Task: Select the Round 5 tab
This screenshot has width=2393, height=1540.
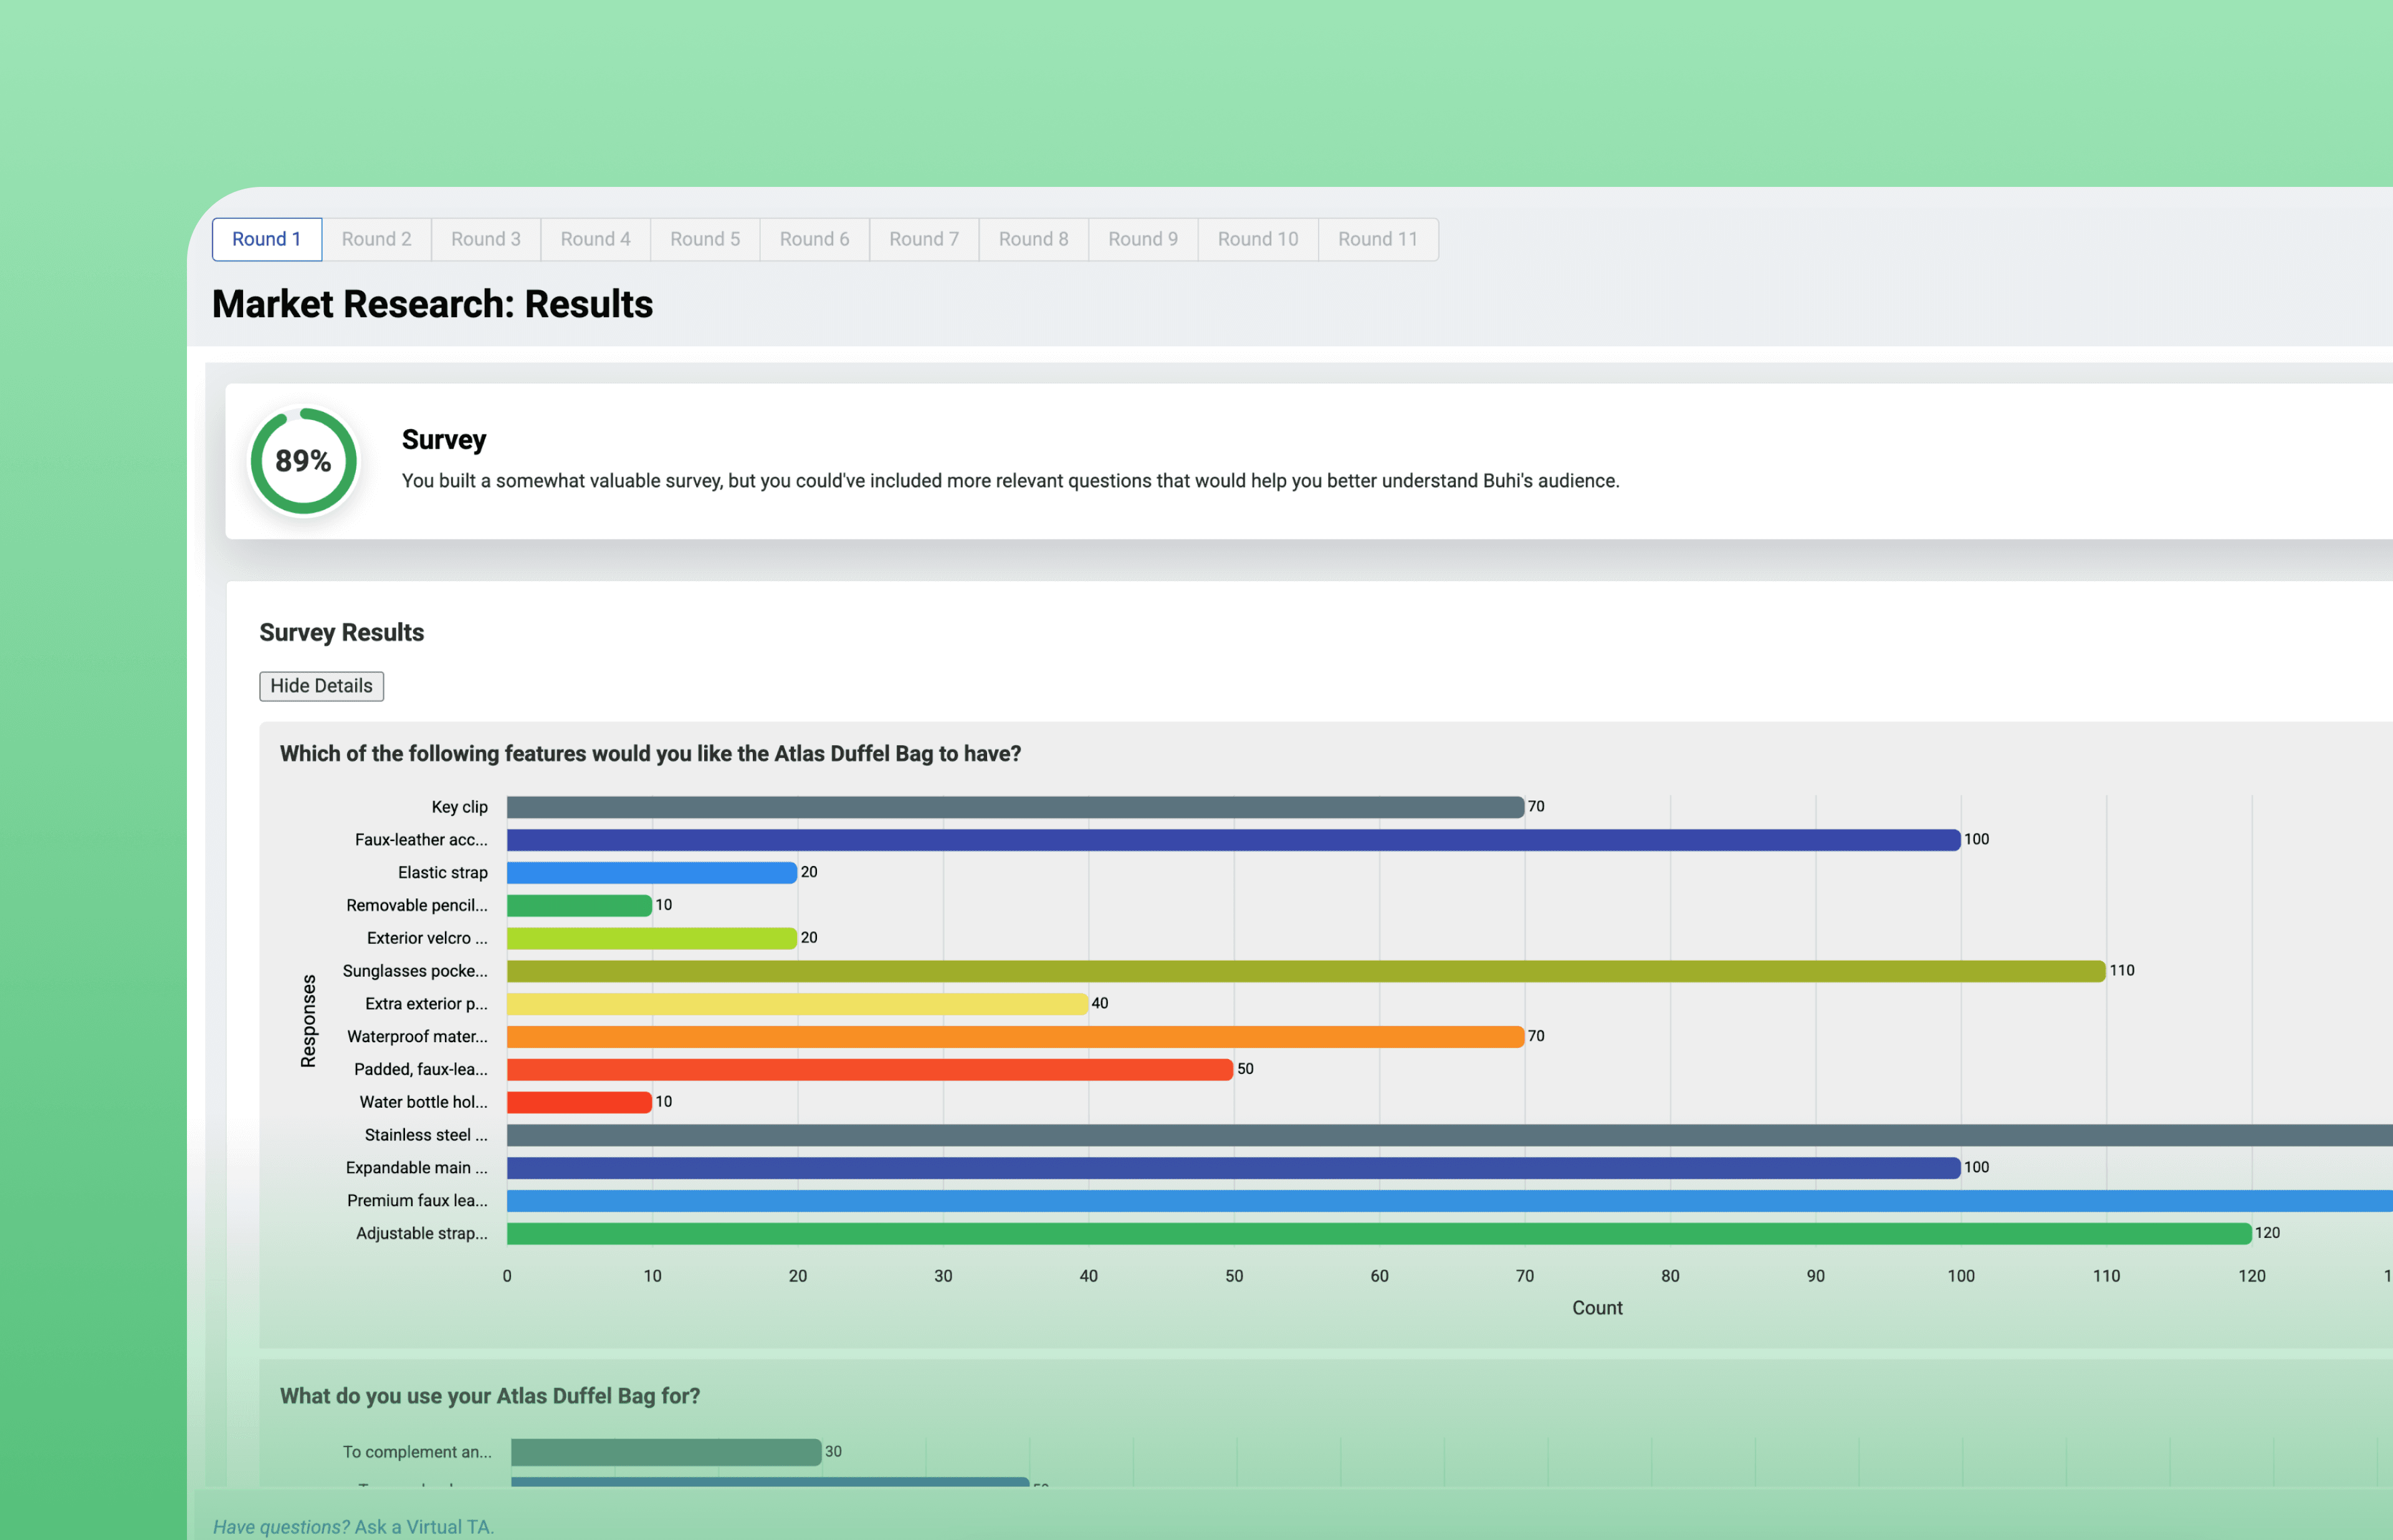Action: pos(704,239)
